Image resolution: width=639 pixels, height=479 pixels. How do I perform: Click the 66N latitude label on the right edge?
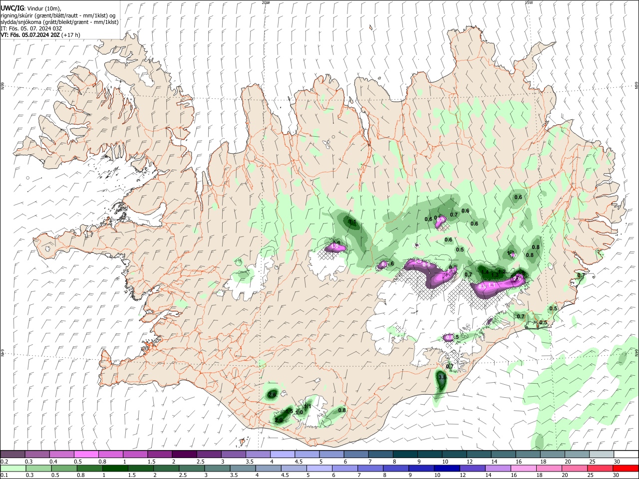(x=637, y=86)
